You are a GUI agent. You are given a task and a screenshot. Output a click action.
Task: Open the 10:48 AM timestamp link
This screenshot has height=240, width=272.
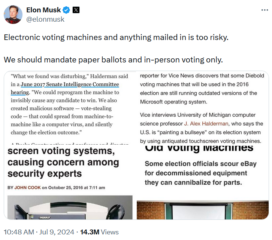(x=19, y=232)
